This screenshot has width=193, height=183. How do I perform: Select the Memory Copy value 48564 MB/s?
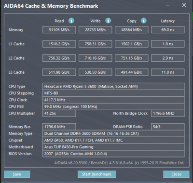132,30
